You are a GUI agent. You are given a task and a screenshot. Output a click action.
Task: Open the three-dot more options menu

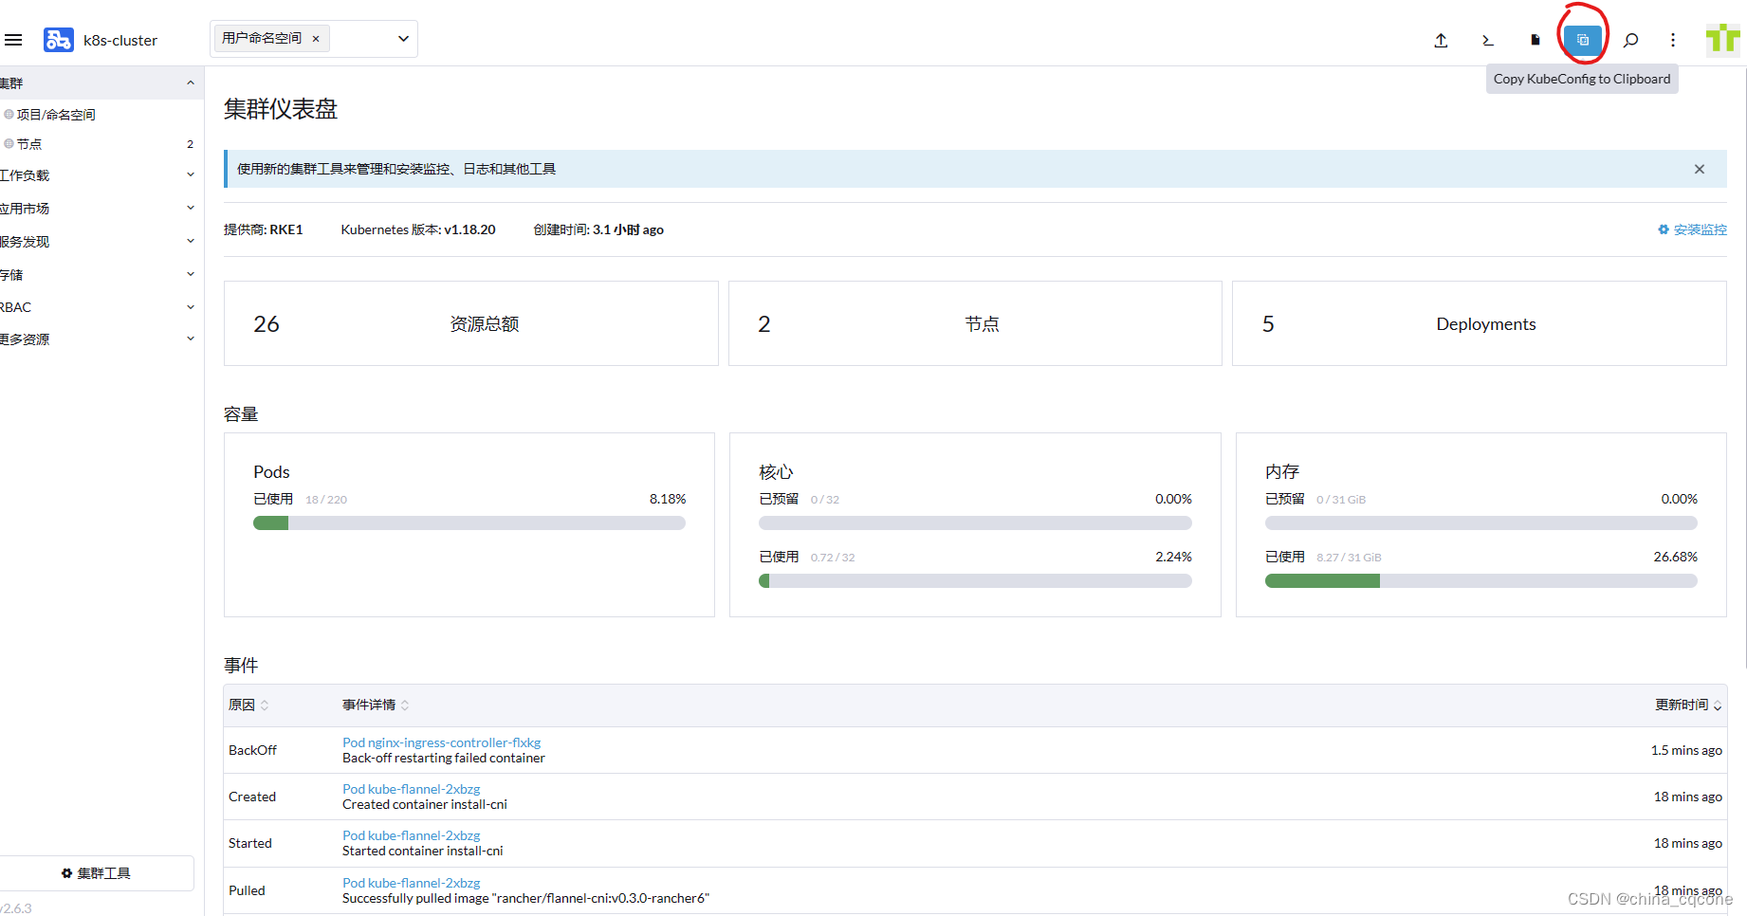point(1673,40)
